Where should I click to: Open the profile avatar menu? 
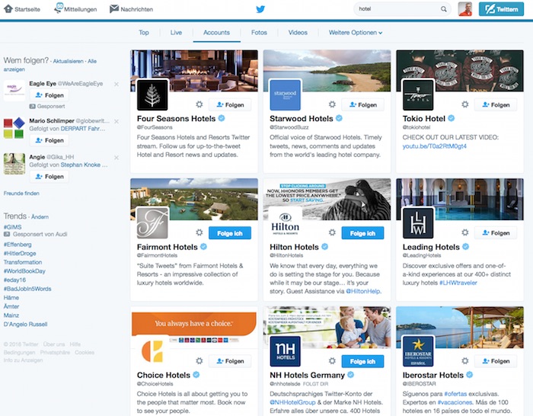click(x=464, y=9)
